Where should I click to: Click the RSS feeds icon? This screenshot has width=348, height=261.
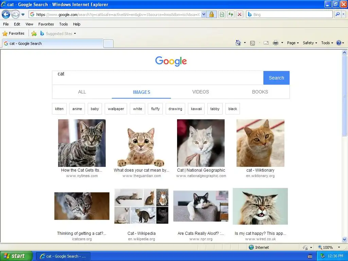pyautogui.click(x=253, y=43)
